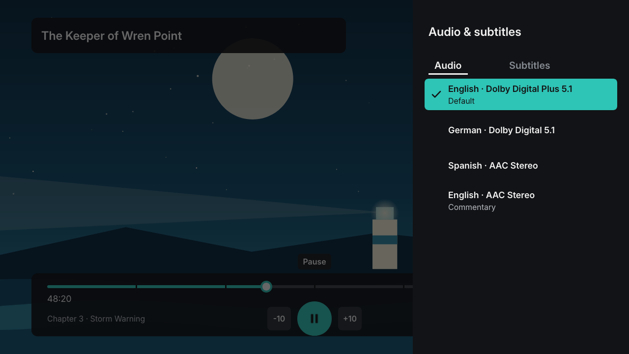This screenshot has height=354, width=629.
Task: Click the Audio & subtitles heading
Action: pos(475,32)
